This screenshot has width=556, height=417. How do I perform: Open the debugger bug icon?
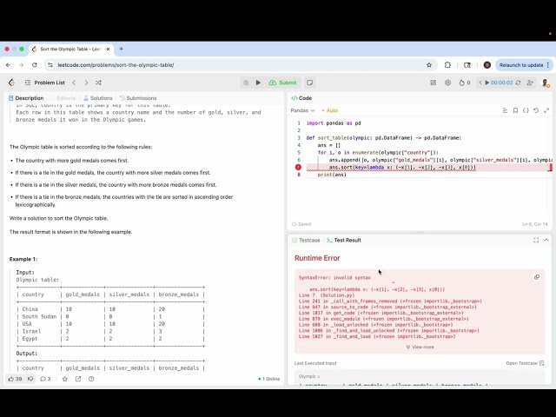(x=246, y=83)
